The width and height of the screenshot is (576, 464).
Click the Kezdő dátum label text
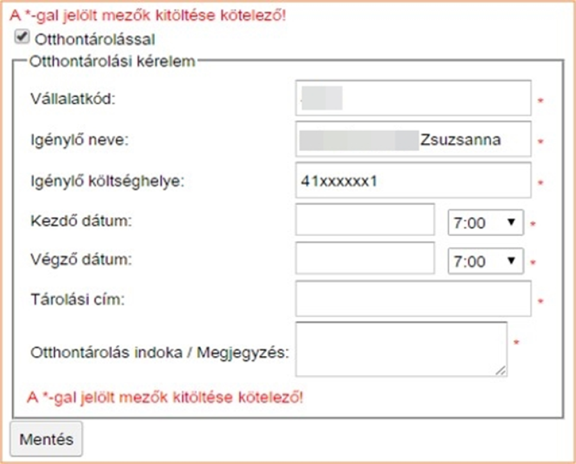[x=80, y=221]
